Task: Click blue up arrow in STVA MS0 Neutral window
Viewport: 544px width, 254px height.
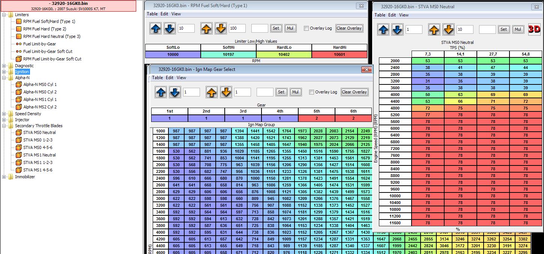Action: pyautogui.click(x=383, y=29)
